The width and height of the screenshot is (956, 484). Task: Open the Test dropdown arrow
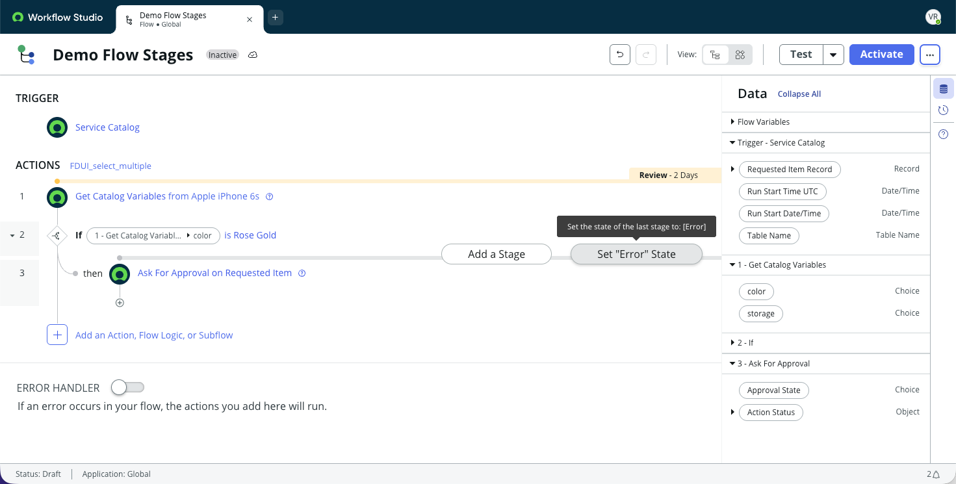click(x=833, y=55)
